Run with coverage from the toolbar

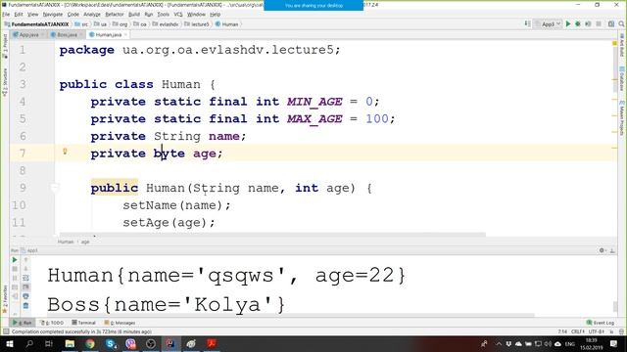pos(588,23)
